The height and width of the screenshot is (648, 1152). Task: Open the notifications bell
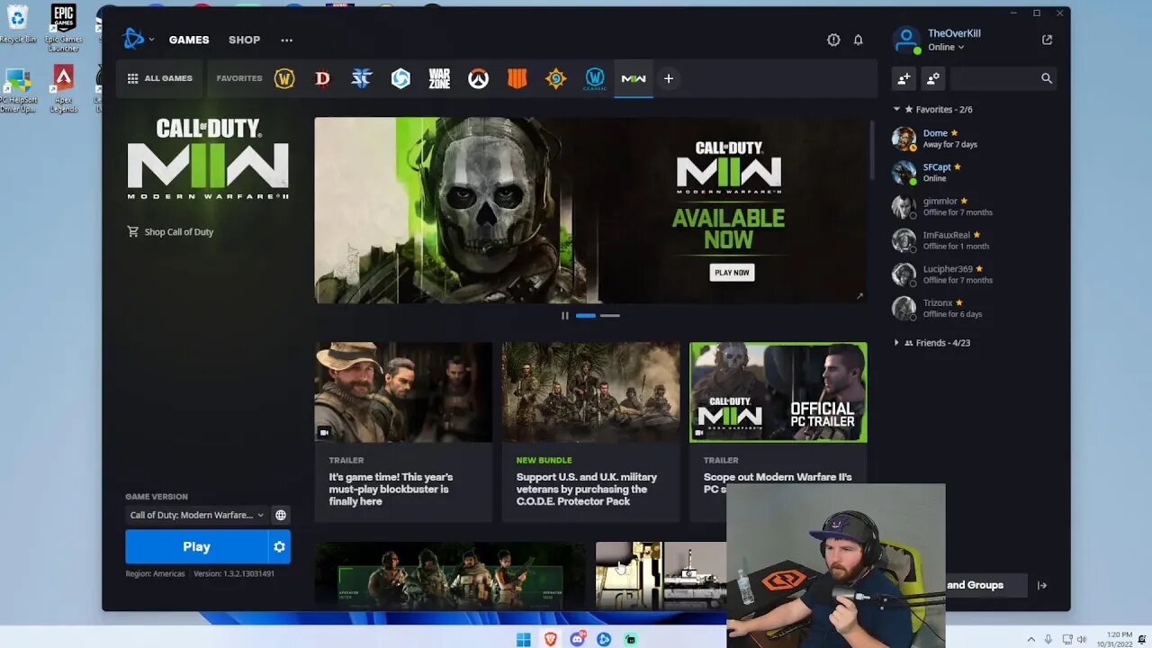(x=858, y=40)
